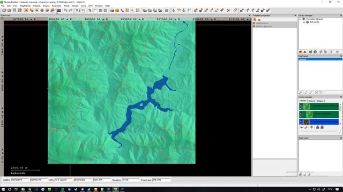
Task: Click the Layers manager list scrollbar
Action: point(340,114)
